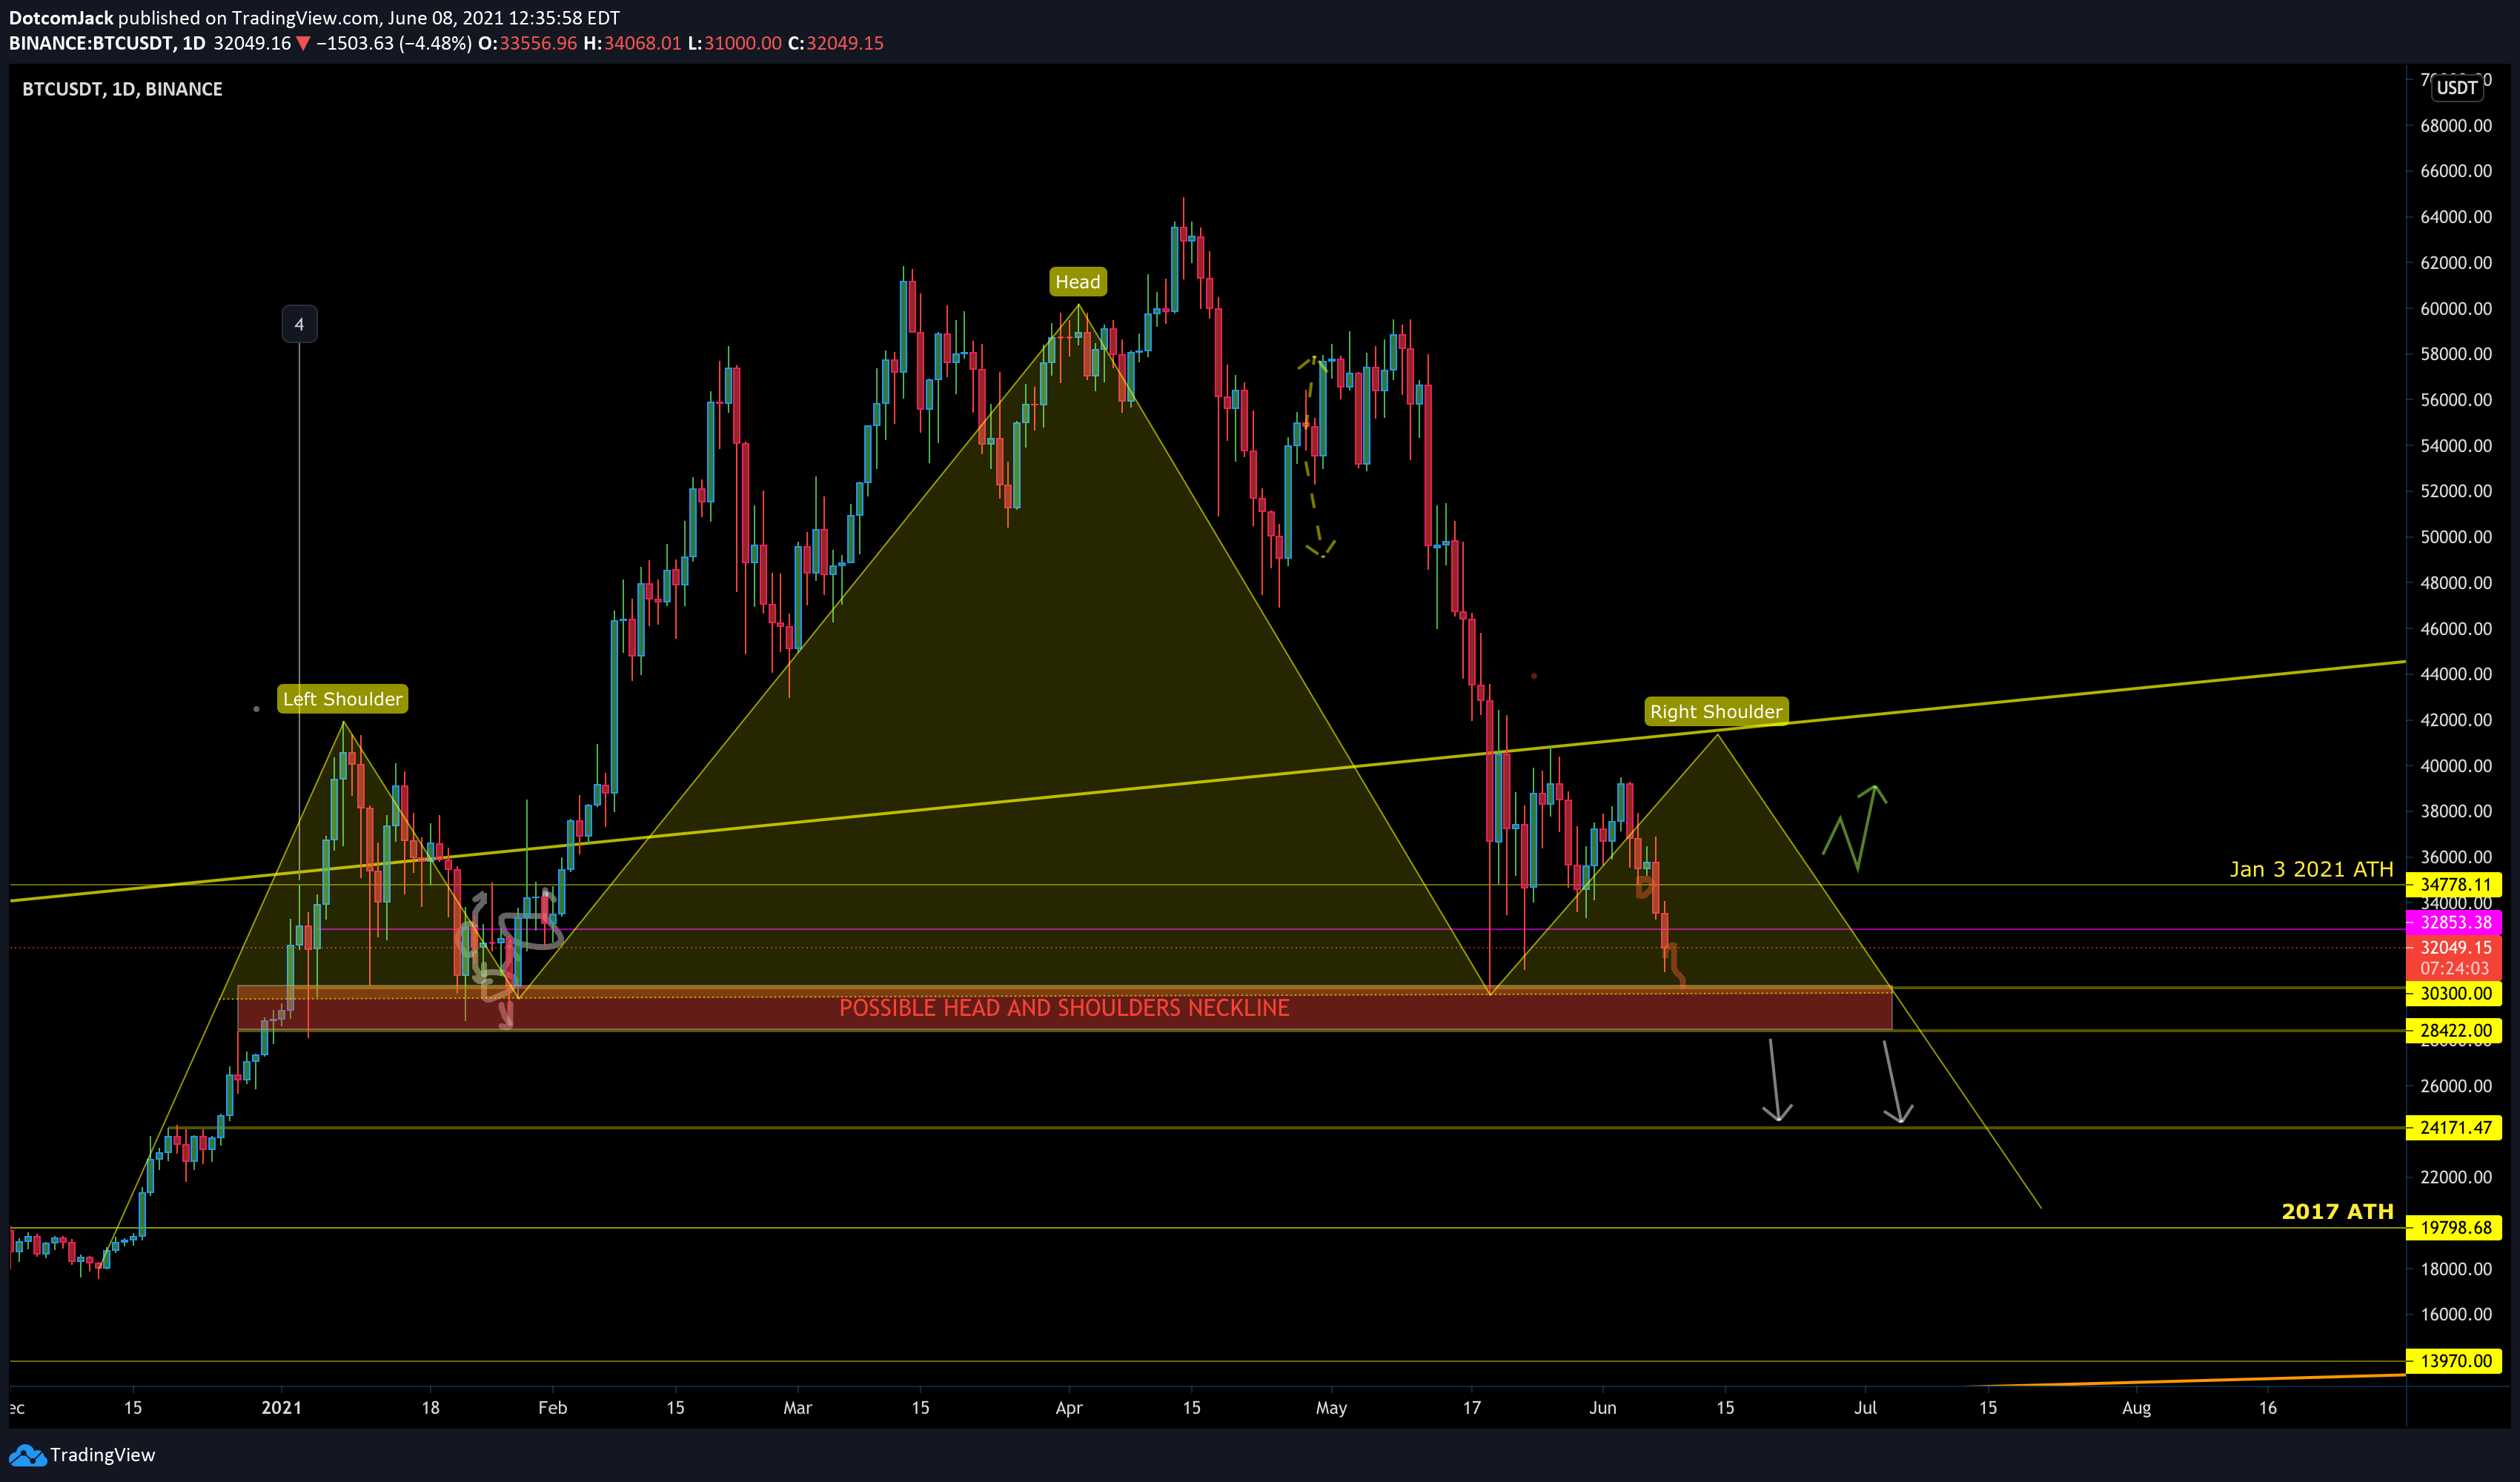Click the magenta 32853.38 price tag
This screenshot has height=1482, width=2520.
coord(2455,922)
